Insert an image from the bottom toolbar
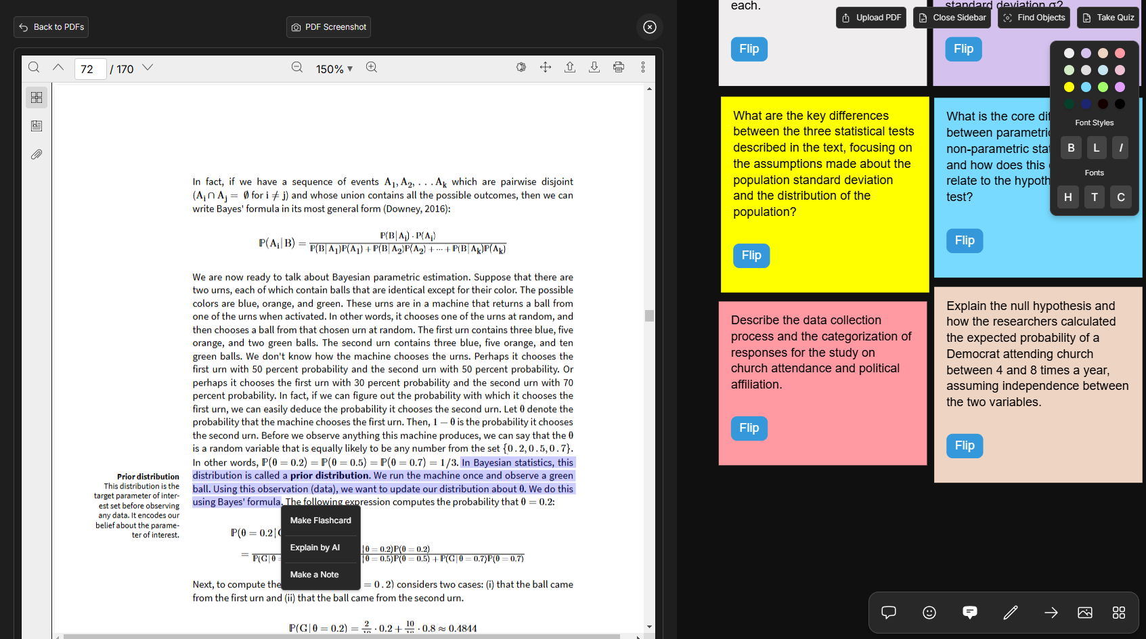The height and width of the screenshot is (639, 1146). 1084,613
